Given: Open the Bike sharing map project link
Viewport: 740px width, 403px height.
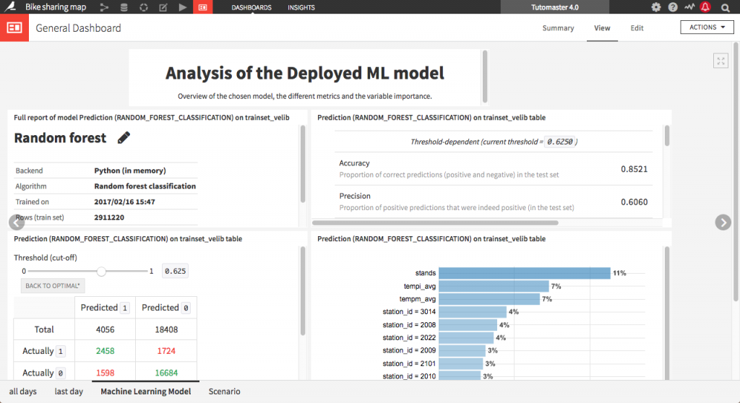Looking at the screenshot, I should click(56, 8).
